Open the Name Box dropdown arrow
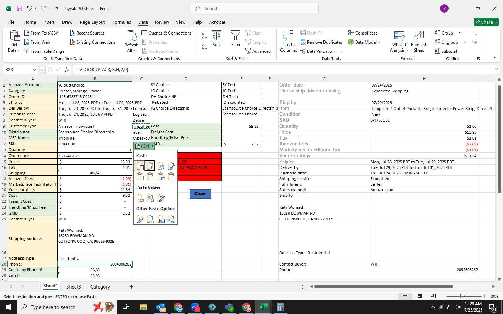 (34, 70)
